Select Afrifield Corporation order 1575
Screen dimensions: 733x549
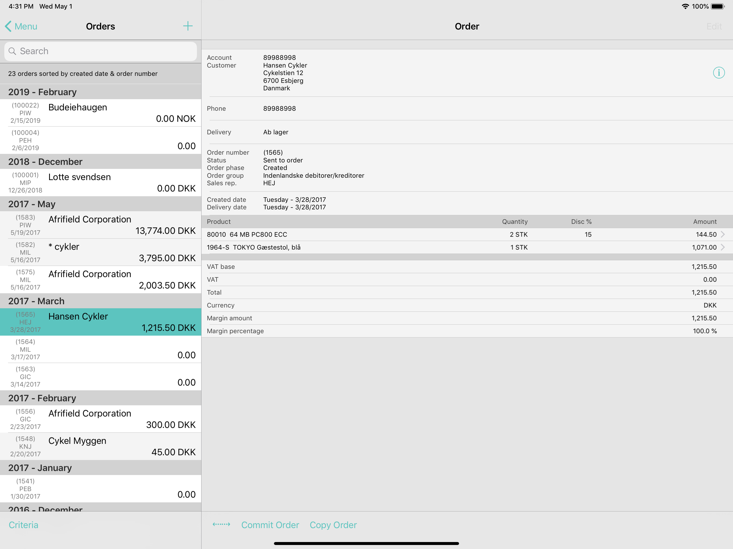tap(100, 280)
